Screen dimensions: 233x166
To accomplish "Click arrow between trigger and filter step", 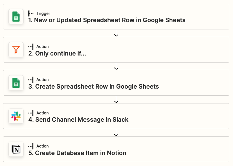I will (116, 33).
